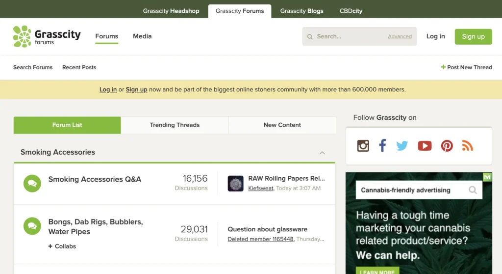Click the Grasscity forums logo
The image size is (502, 274).
point(47,36)
